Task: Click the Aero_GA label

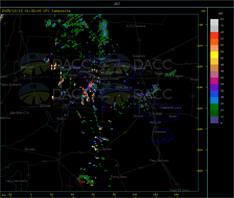Action: click(x=155, y=122)
